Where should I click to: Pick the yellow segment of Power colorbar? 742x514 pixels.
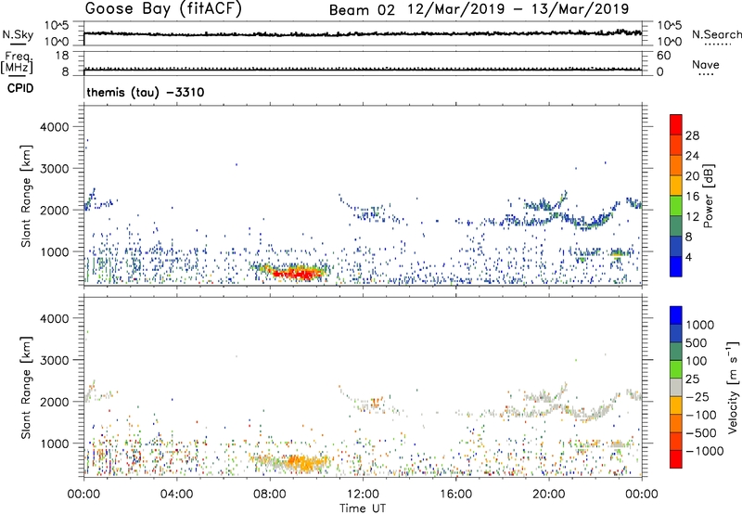[676, 186]
